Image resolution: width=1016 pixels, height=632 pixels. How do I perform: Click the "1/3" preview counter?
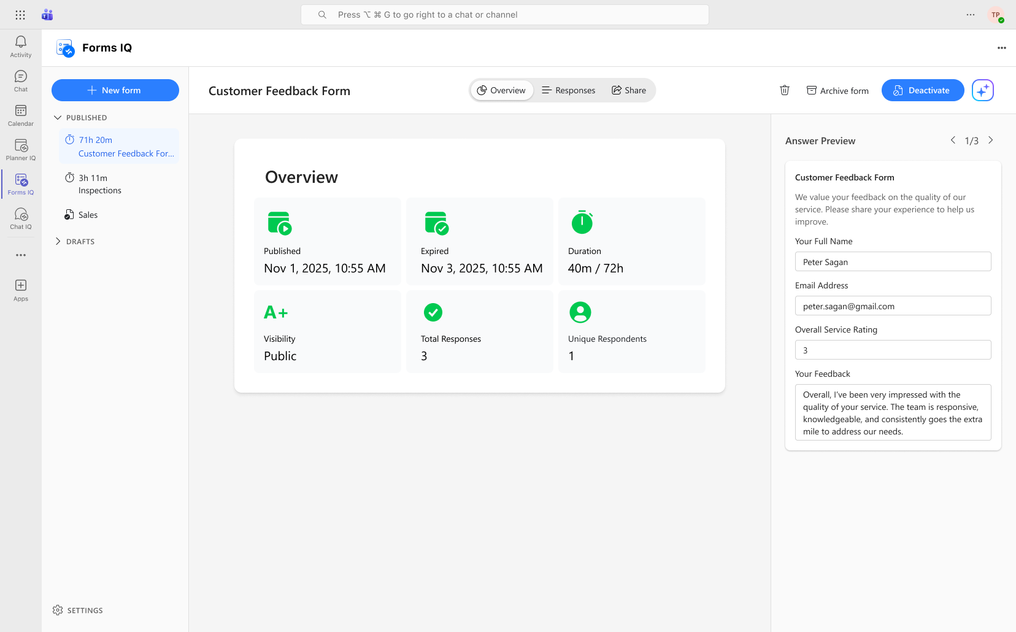click(x=972, y=141)
